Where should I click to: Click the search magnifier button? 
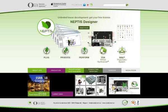pos(127,5)
